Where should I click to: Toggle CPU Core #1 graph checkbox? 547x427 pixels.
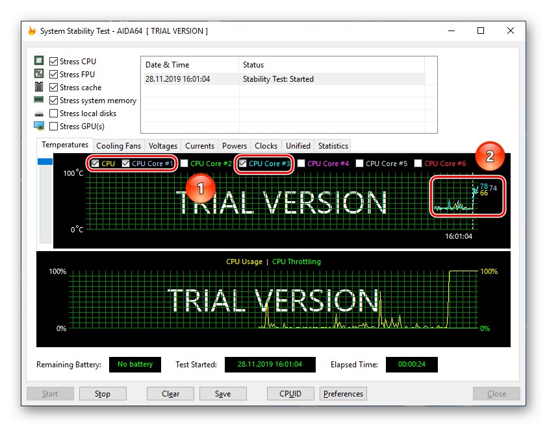click(x=125, y=164)
